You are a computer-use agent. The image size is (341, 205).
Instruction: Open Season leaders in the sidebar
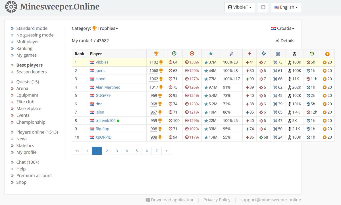click(x=31, y=72)
